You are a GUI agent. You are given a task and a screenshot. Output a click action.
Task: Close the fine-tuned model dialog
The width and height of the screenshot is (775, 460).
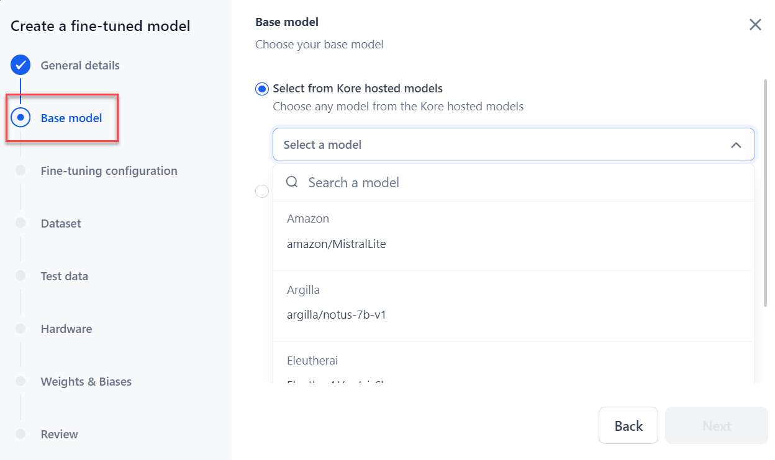pos(755,25)
